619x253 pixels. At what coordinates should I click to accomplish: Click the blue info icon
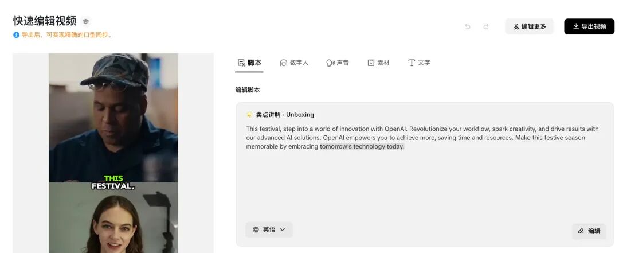point(16,35)
